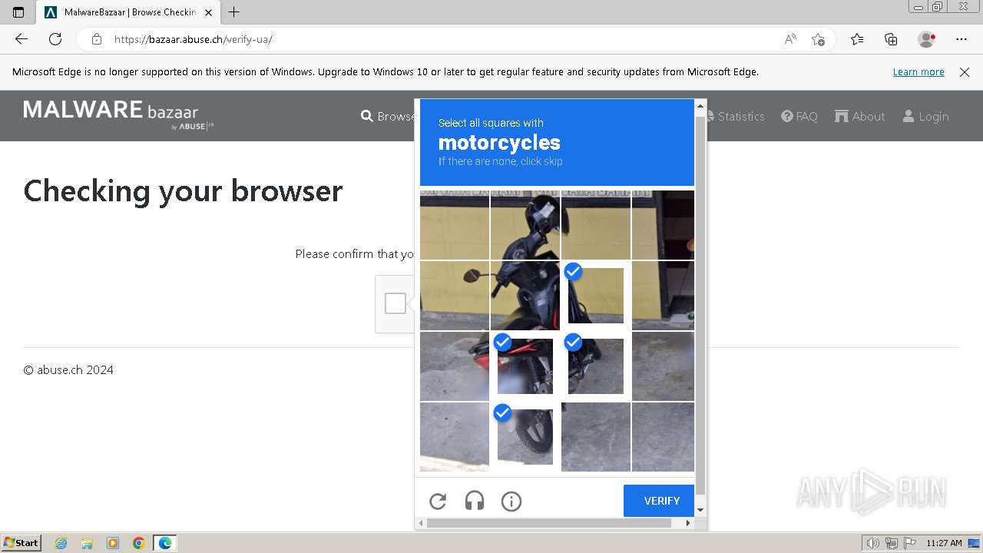Image resolution: width=983 pixels, height=553 pixels.
Task: Open captcha help info icon
Action: pos(511,502)
